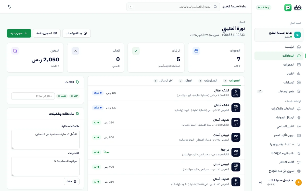The height and width of the screenshot is (191, 306).
Task: Focus the search customers and conversations field
Action: click(173, 7)
